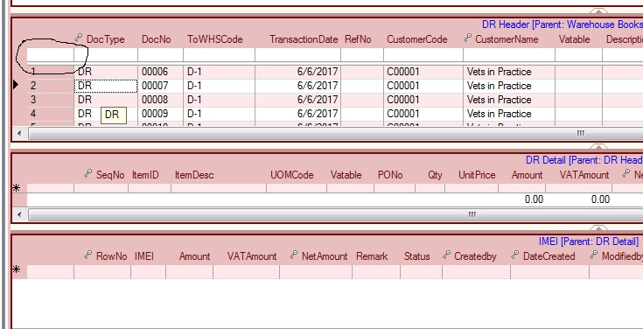Click the ItemDesc column header

[194, 175]
